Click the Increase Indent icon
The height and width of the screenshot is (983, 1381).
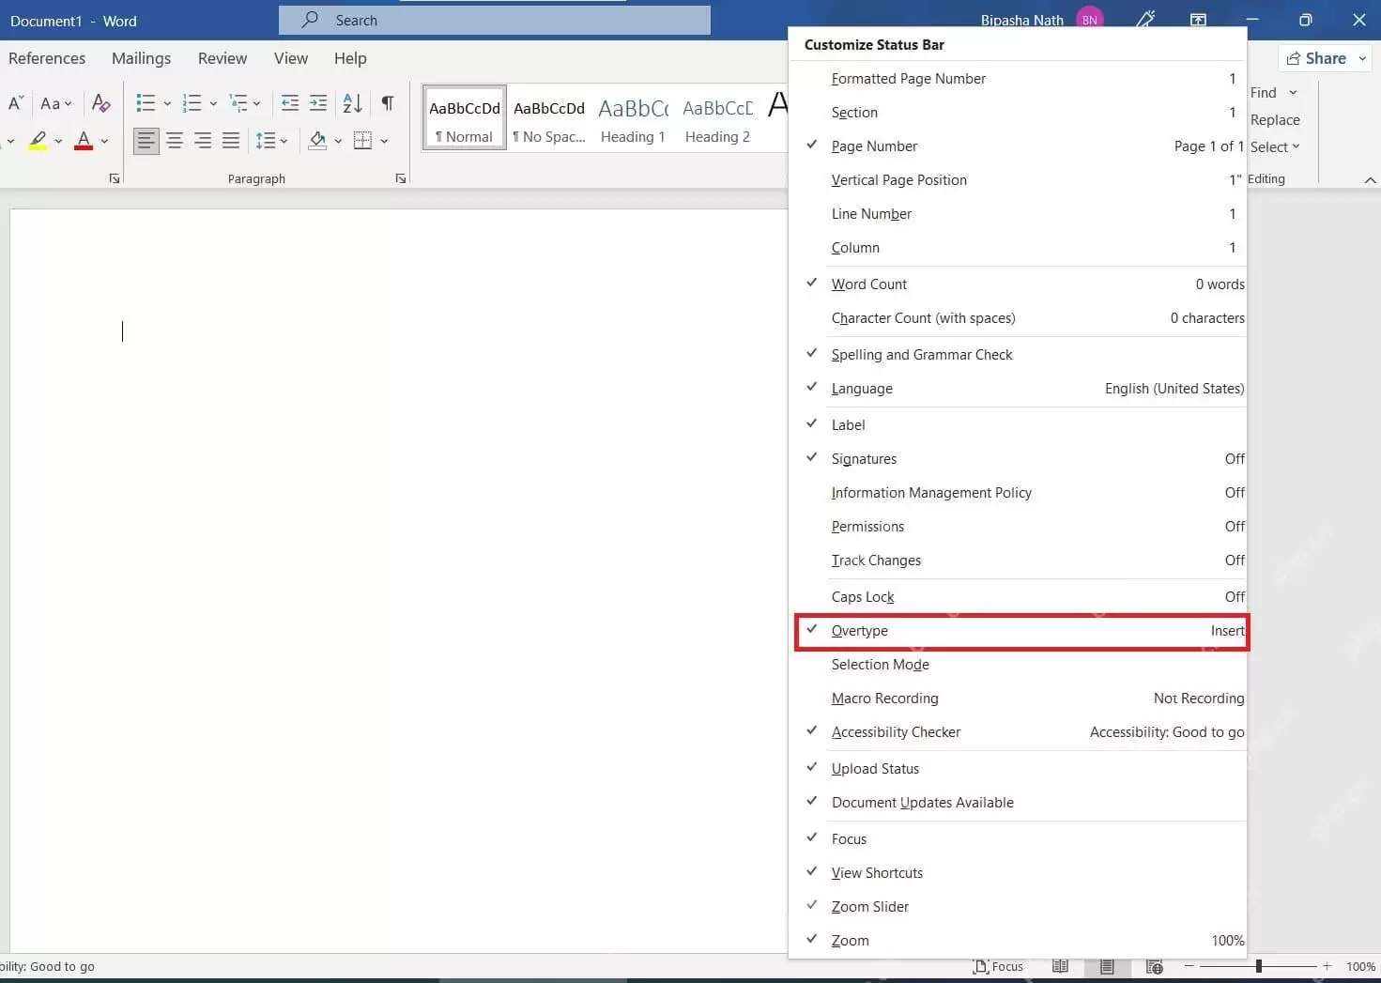(x=318, y=103)
